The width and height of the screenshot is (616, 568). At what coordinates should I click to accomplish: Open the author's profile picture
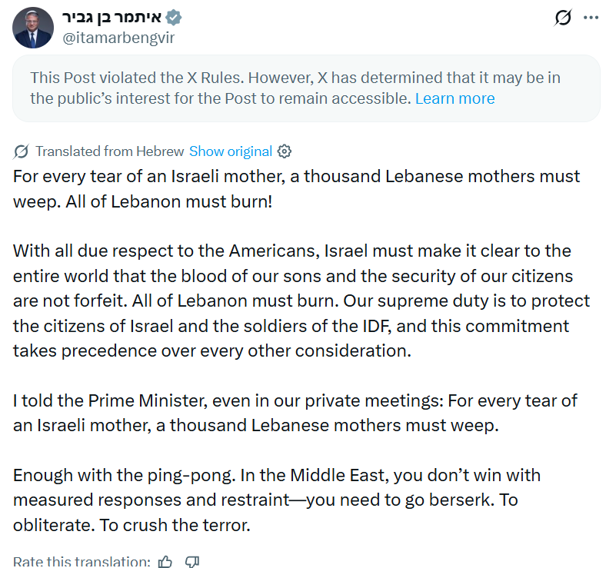[33, 28]
